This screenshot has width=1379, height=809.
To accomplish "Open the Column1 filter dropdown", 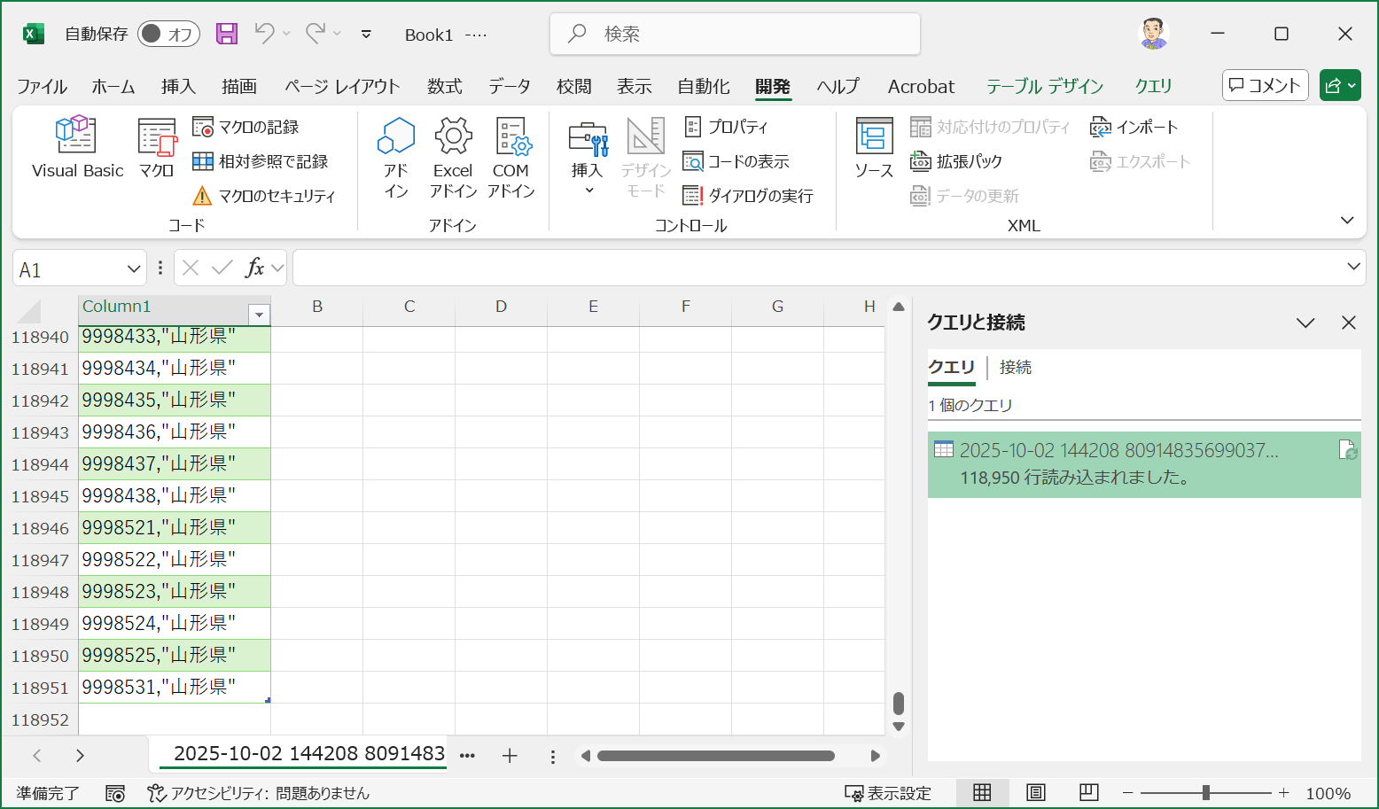I will coord(259,315).
